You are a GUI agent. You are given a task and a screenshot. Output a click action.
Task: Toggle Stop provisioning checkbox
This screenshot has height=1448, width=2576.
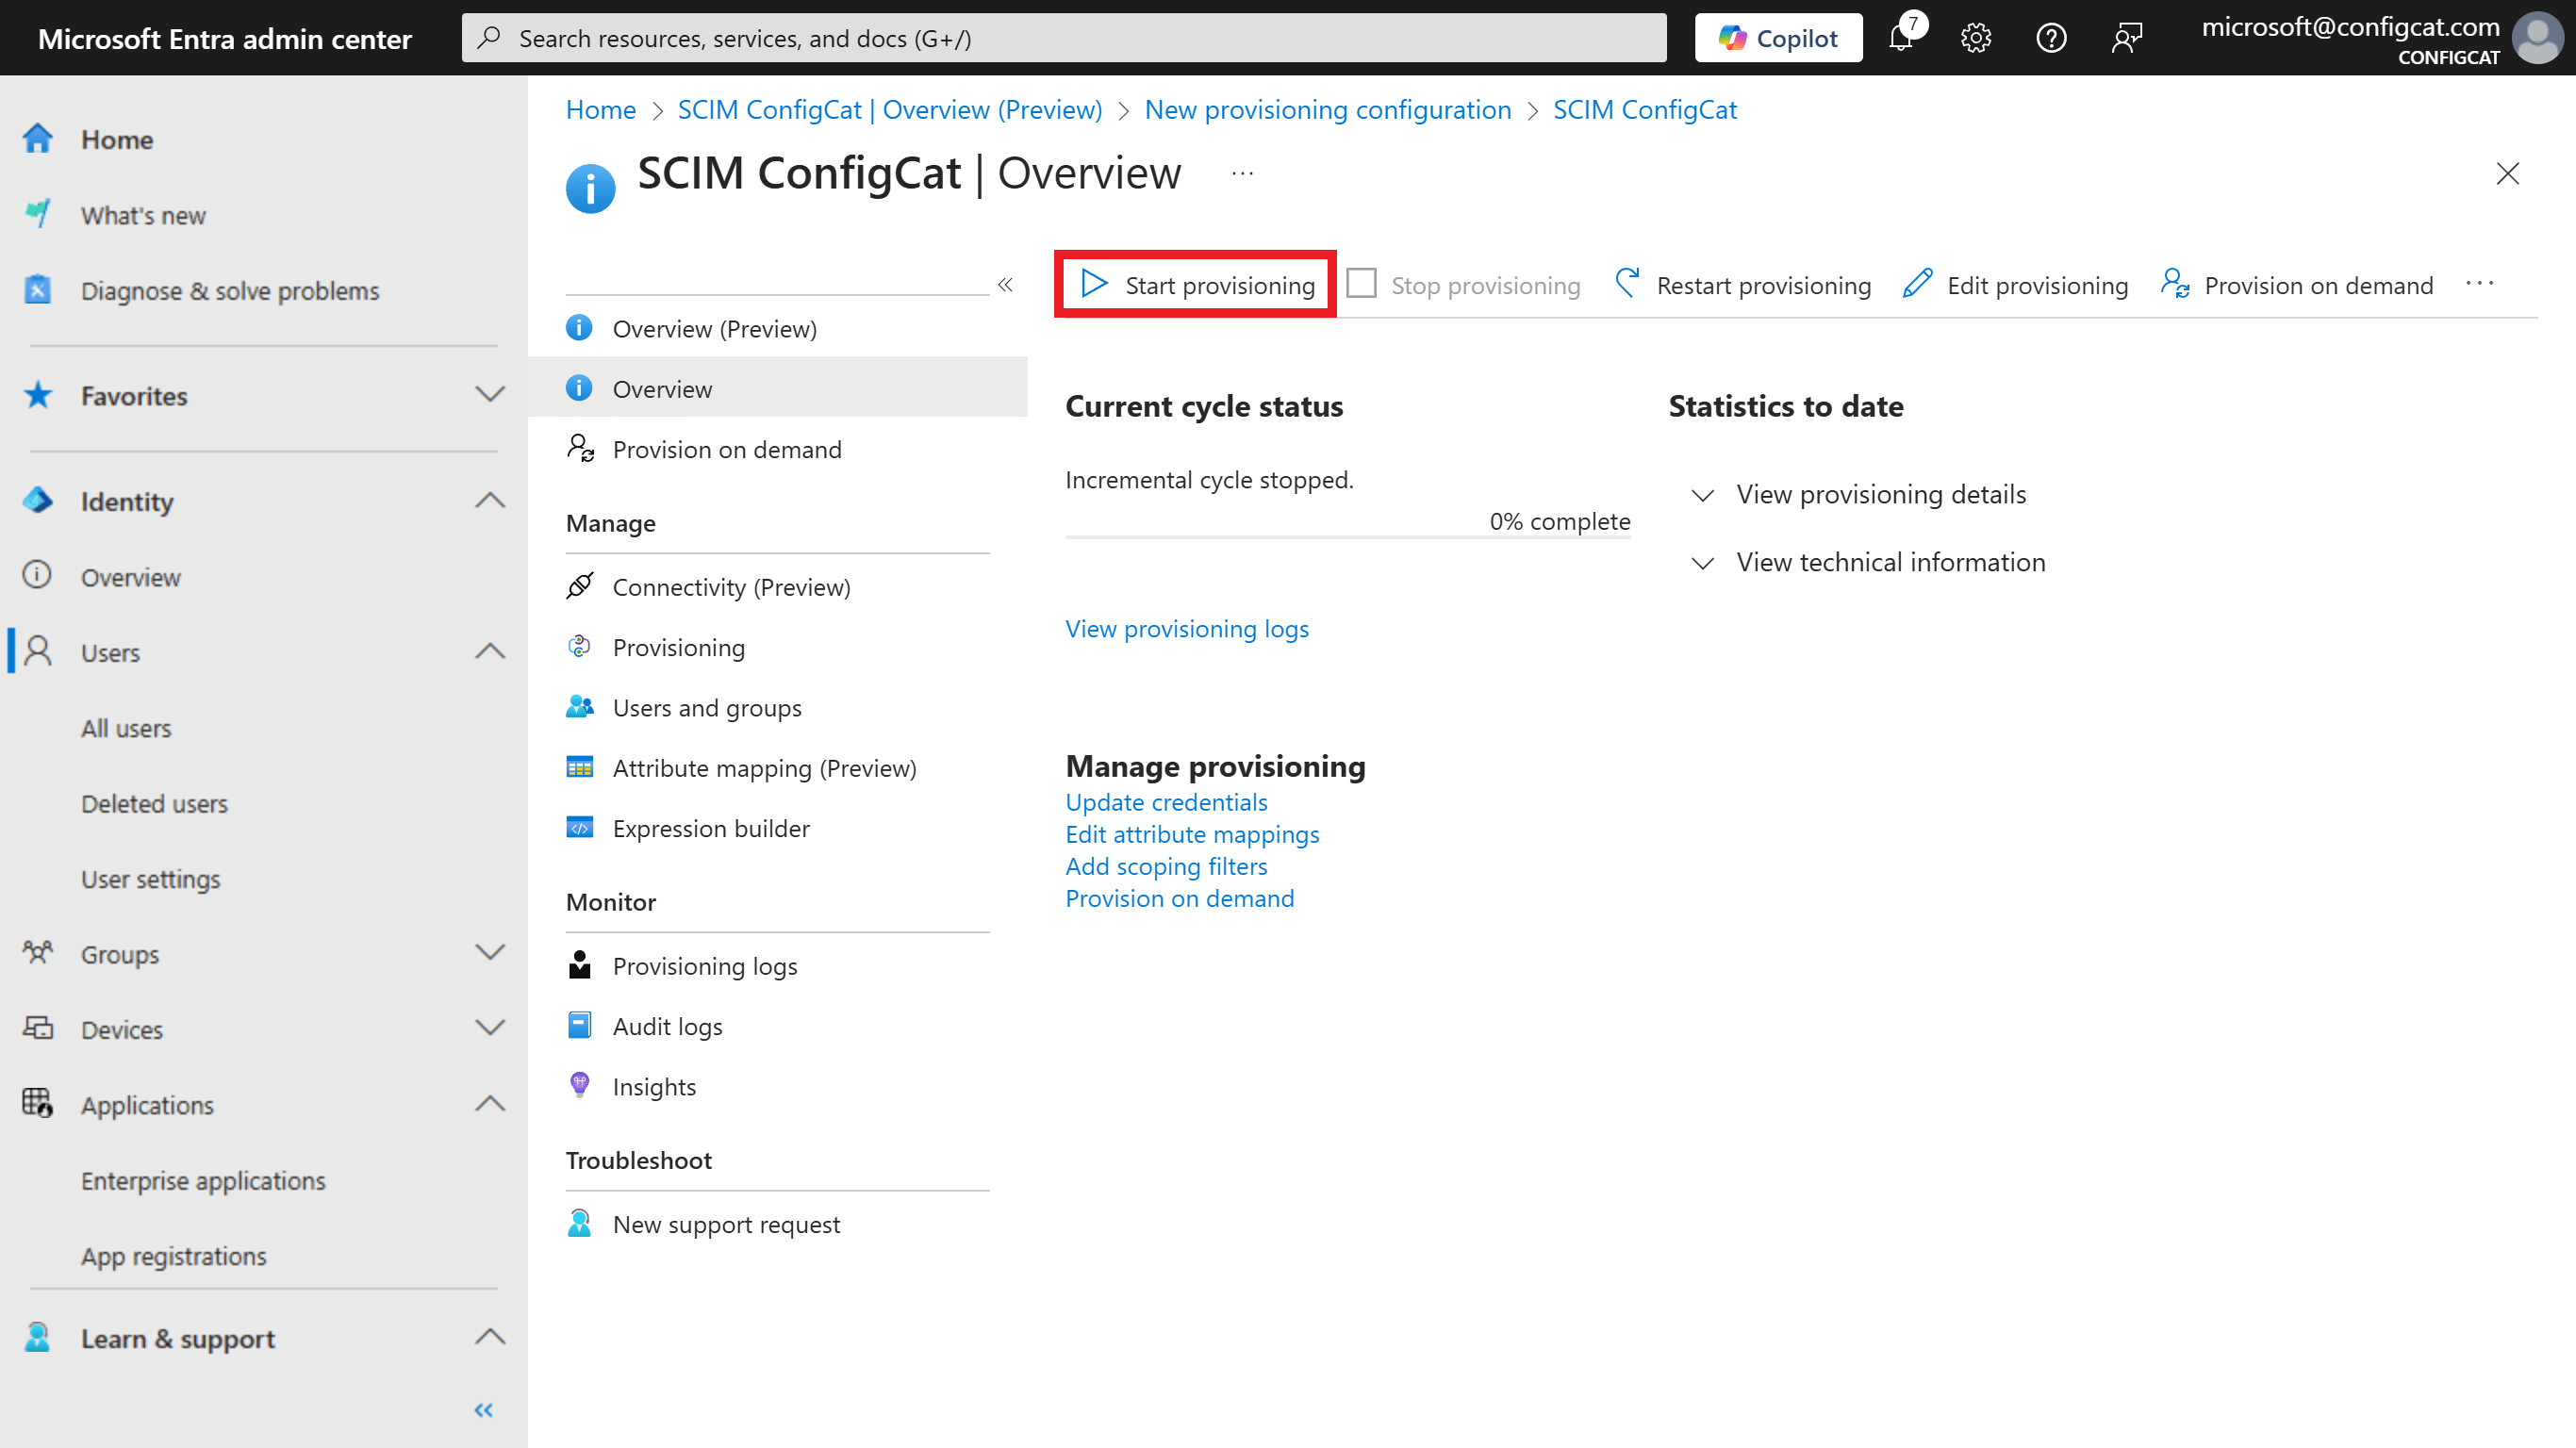point(1361,284)
